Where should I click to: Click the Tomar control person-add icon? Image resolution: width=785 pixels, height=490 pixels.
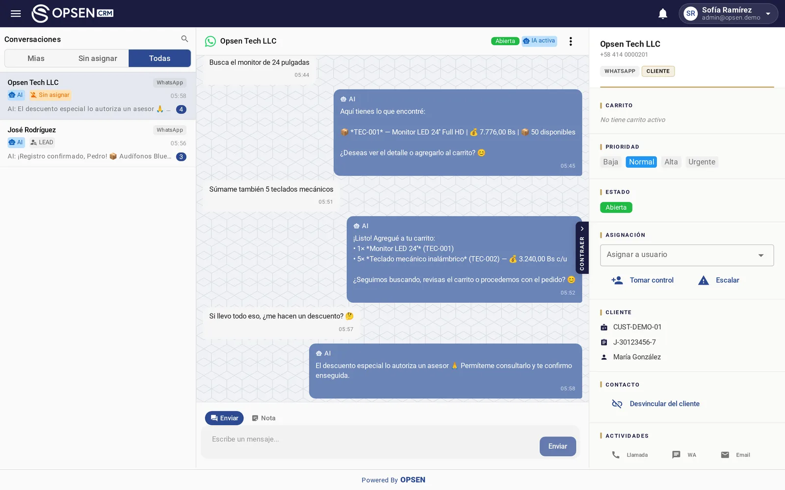tap(617, 280)
